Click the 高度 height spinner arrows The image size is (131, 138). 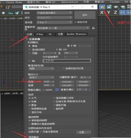pyautogui.click(x=53, y=85)
